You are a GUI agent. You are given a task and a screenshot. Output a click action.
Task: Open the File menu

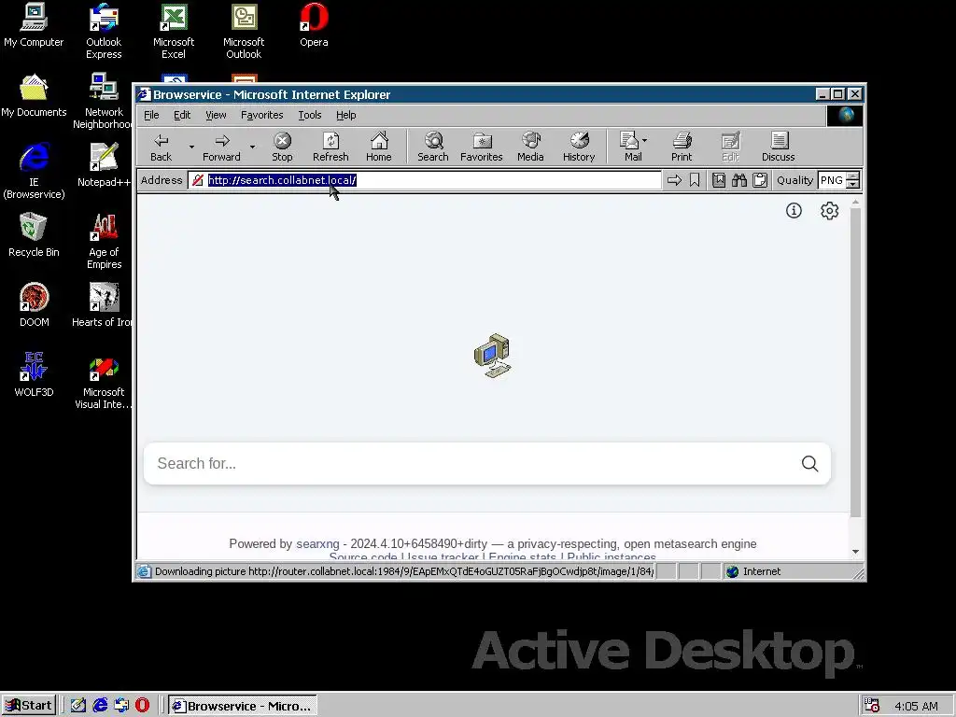tap(151, 115)
